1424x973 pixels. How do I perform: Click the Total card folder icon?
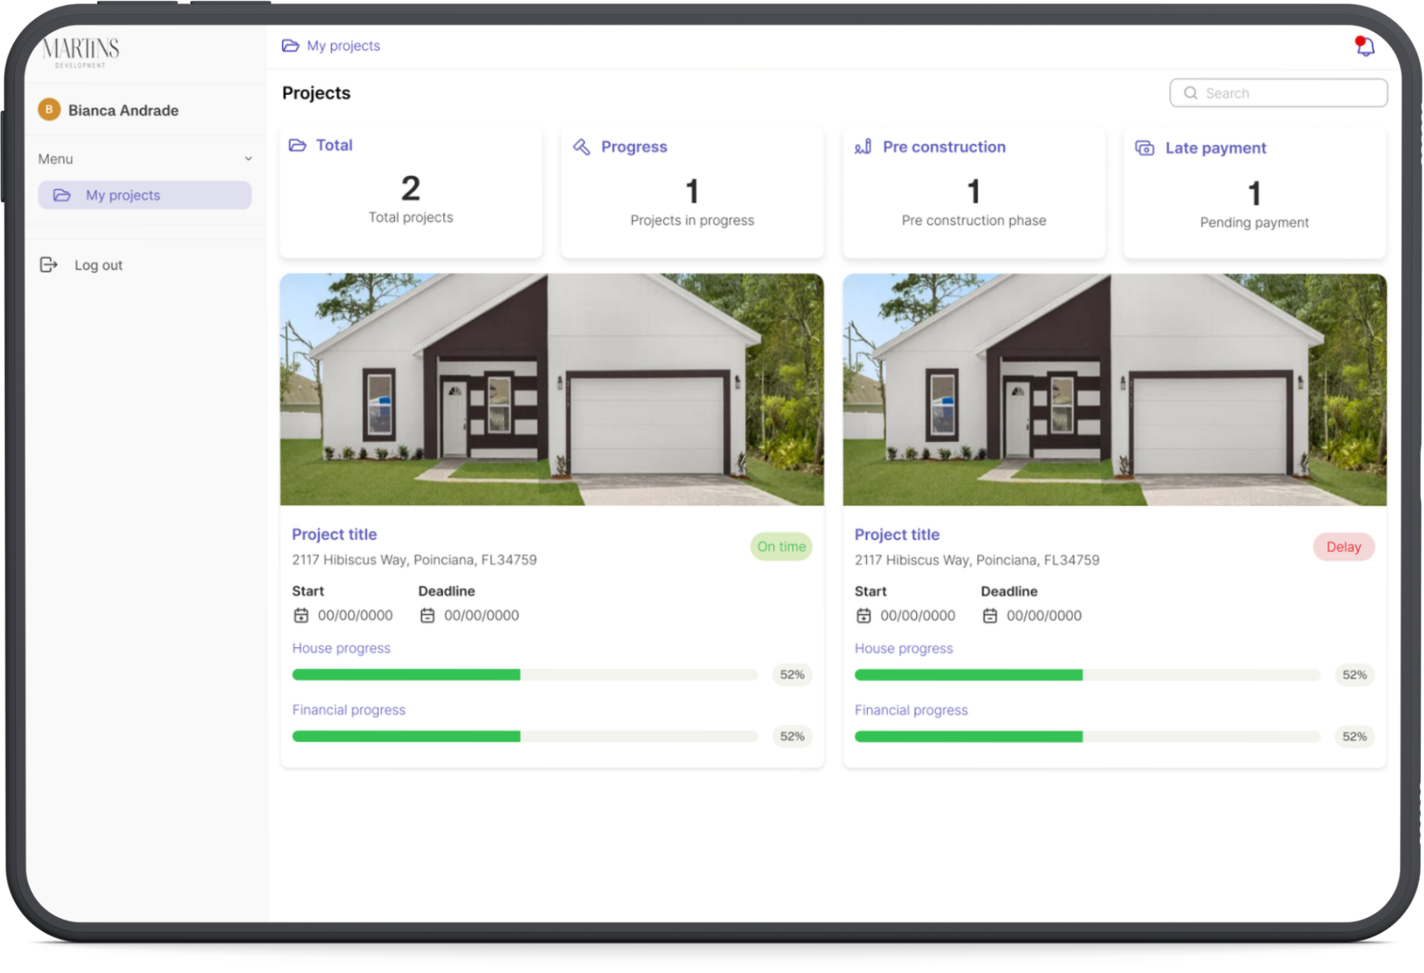[297, 146]
